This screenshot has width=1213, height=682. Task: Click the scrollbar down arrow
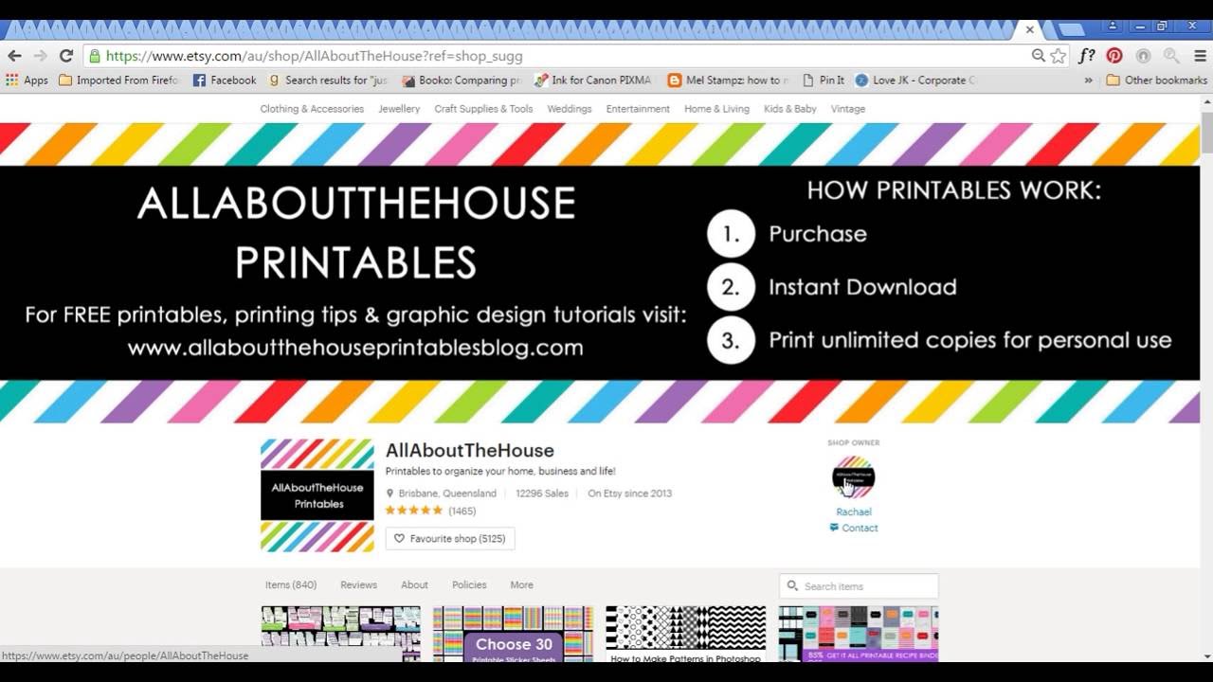[x=1206, y=655]
